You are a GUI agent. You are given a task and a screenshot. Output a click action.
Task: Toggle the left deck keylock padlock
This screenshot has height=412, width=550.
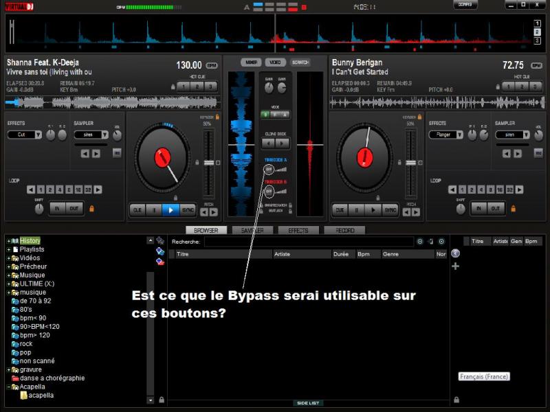point(217,117)
